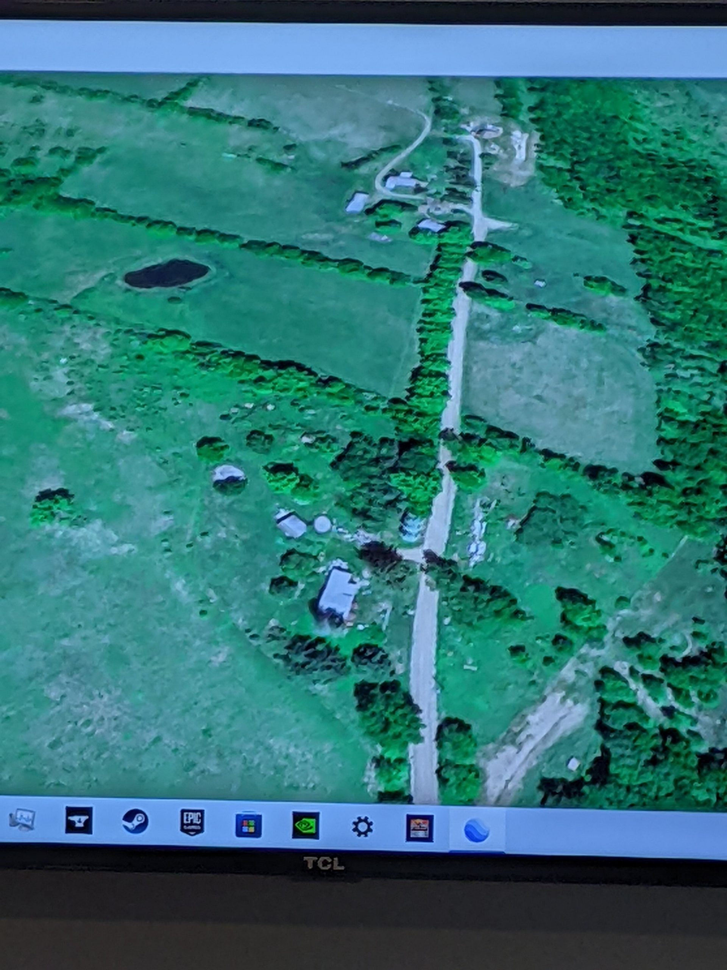Click the round white tank beside the barn
Viewport: 727px width, 970px height.
click(322, 524)
